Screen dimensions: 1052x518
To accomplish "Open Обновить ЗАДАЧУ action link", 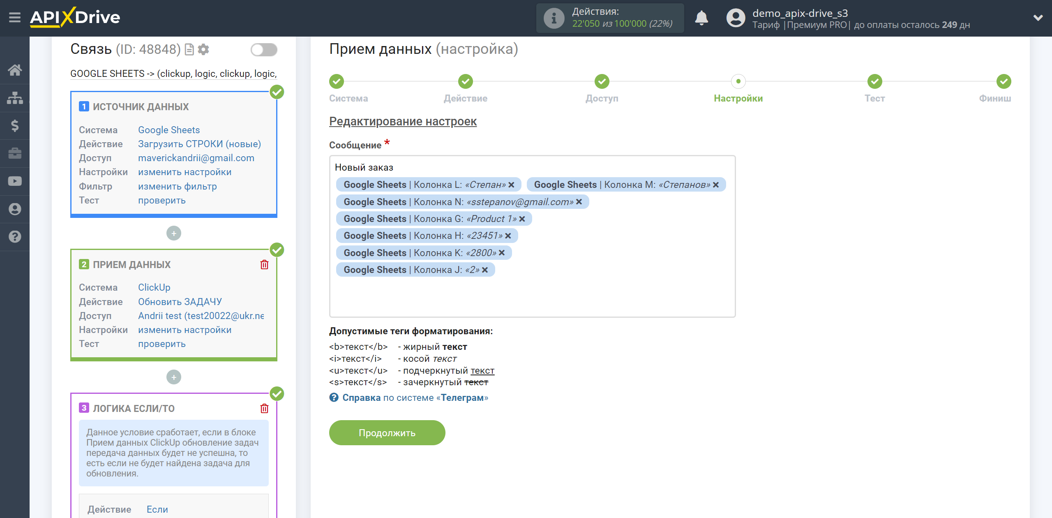I will click(180, 302).
